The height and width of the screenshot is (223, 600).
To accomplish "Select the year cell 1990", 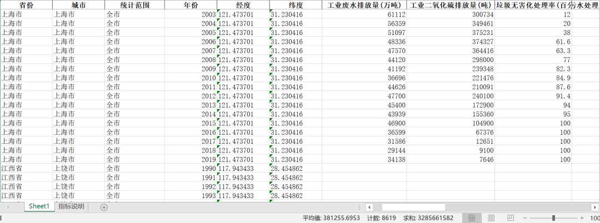I will [x=191, y=169].
